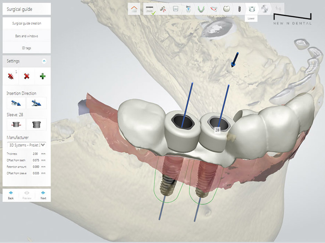The height and width of the screenshot is (243, 325).
Task: Open the Bars and windows section
Action: [x=27, y=36]
